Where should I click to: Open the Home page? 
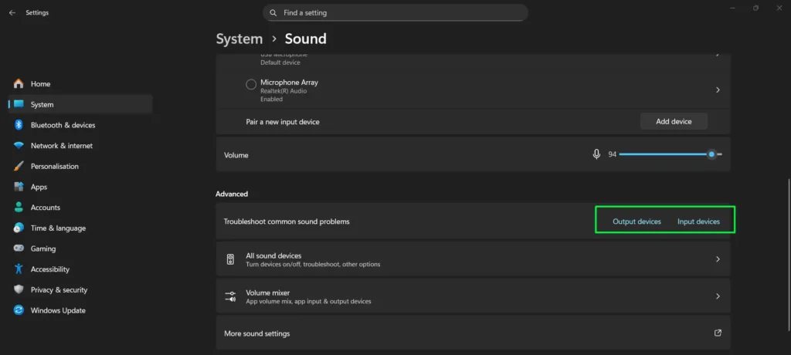80,83
